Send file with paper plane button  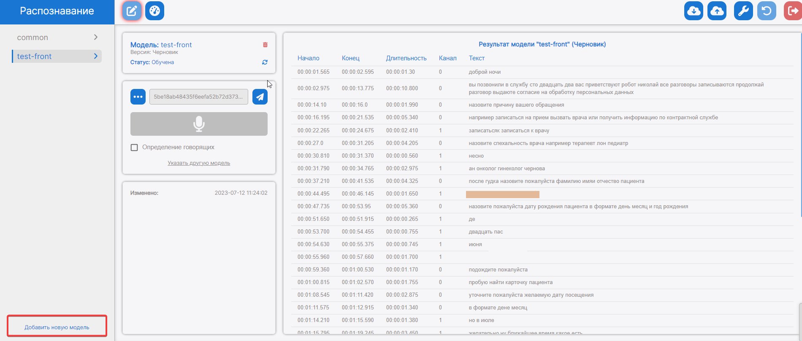pos(260,97)
